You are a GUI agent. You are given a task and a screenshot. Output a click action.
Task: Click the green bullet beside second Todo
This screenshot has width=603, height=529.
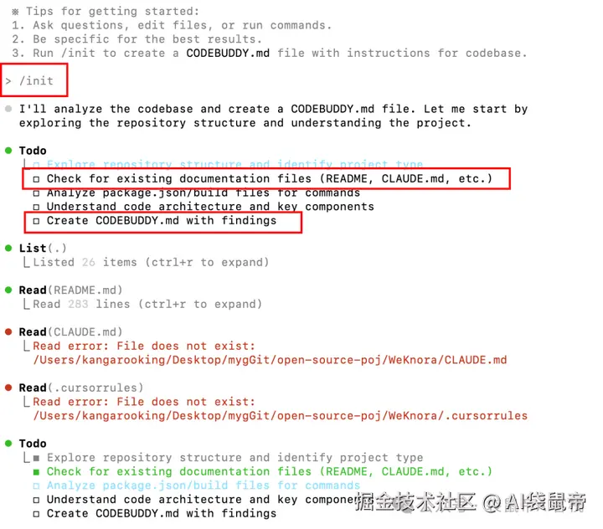pyautogui.click(x=8, y=444)
